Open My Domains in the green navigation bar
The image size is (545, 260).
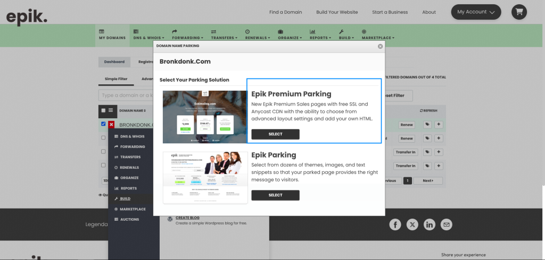[x=112, y=34]
